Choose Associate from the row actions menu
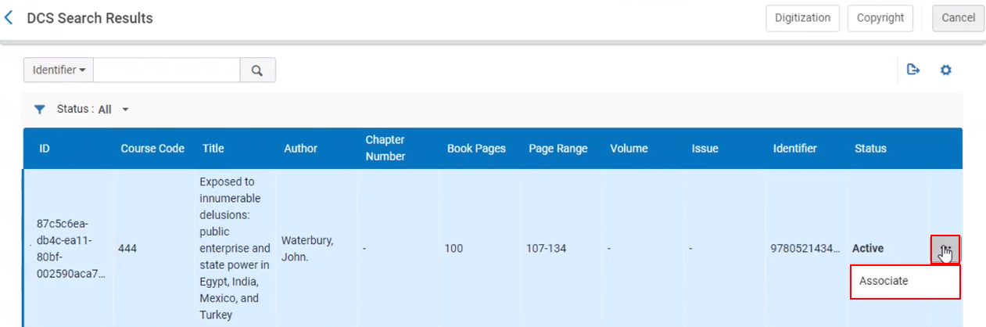The image size is (986, 327). (x=905, y=282)
